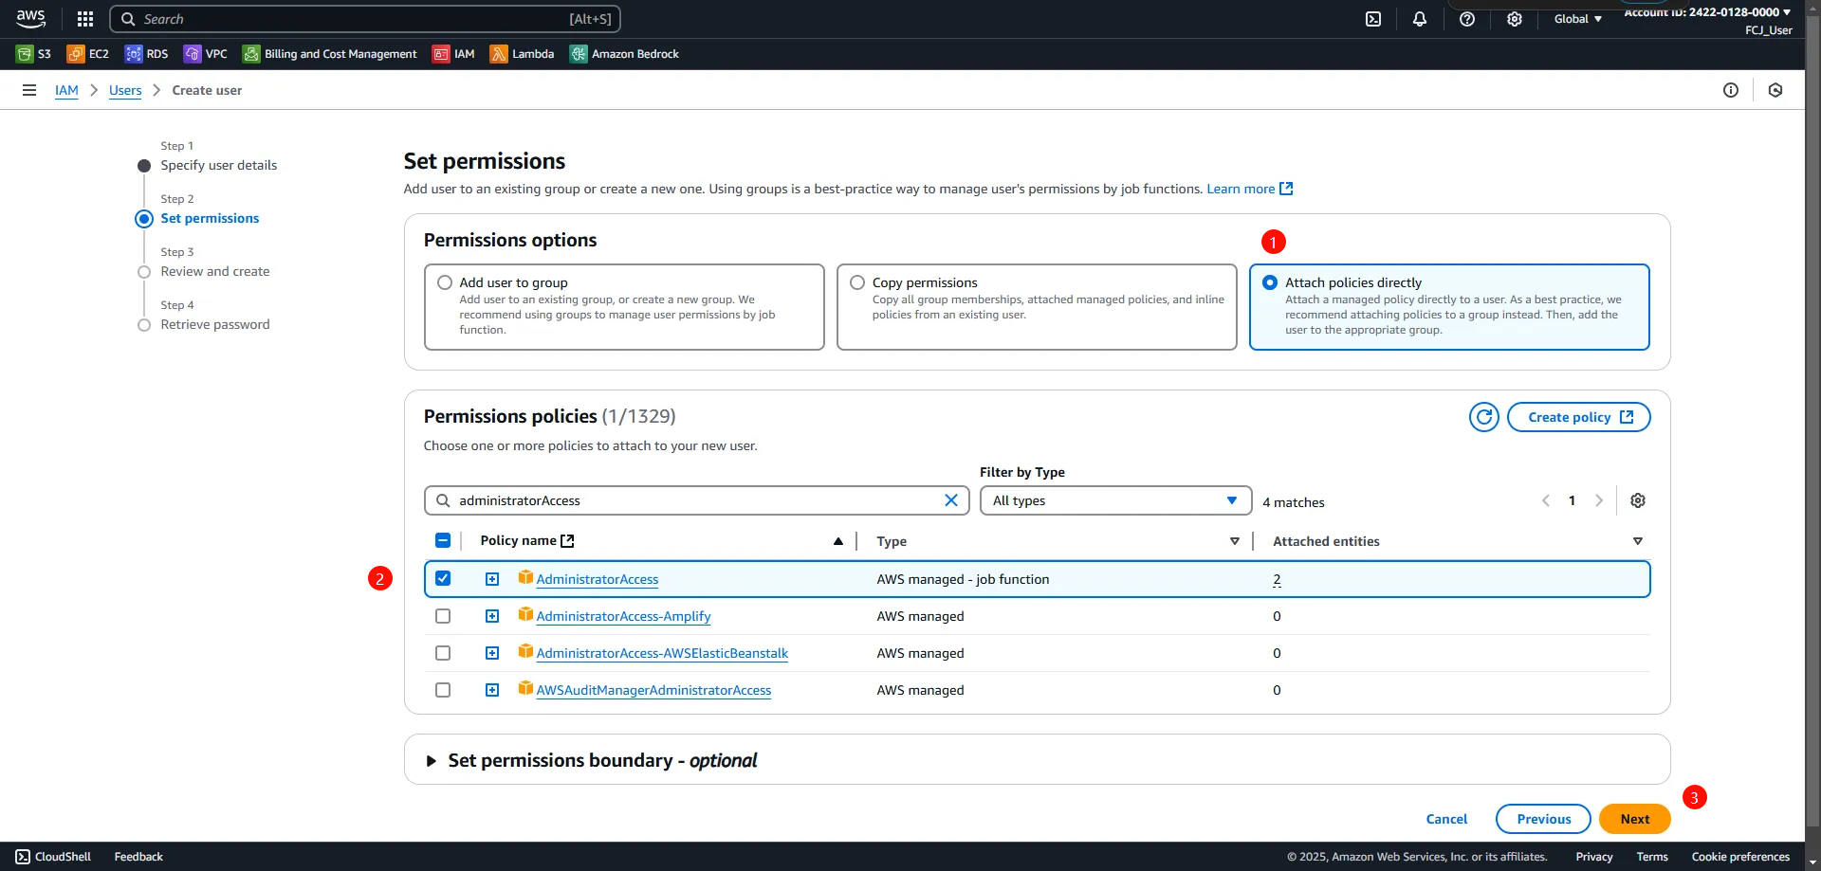Image resolution: width=1821 pixels, height=871 pixels.
Task: Open the info panel icon
Action: (1731, 90)
